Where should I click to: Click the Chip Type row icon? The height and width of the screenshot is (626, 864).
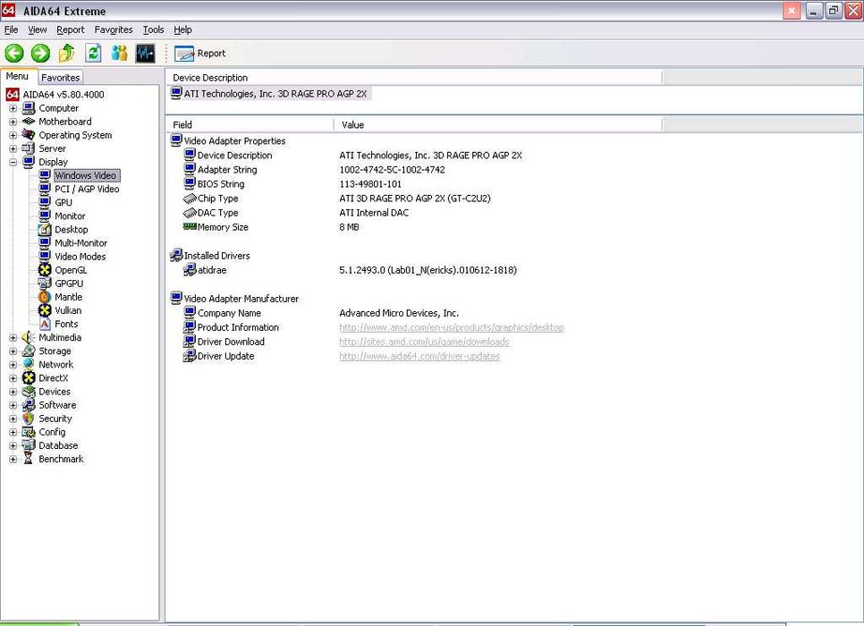190,199
